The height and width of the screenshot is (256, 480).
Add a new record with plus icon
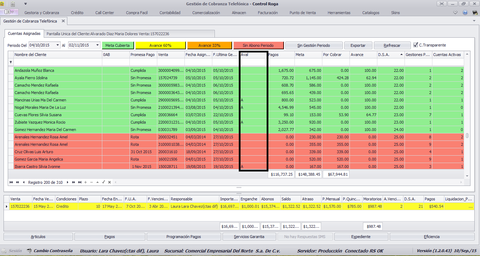[x=85, y=182]
